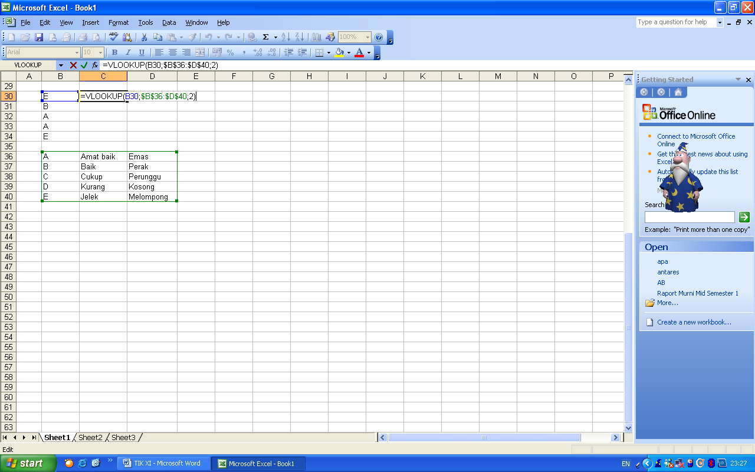
Task: Expand the function Name Box dropdown
Action: [61, 65]
